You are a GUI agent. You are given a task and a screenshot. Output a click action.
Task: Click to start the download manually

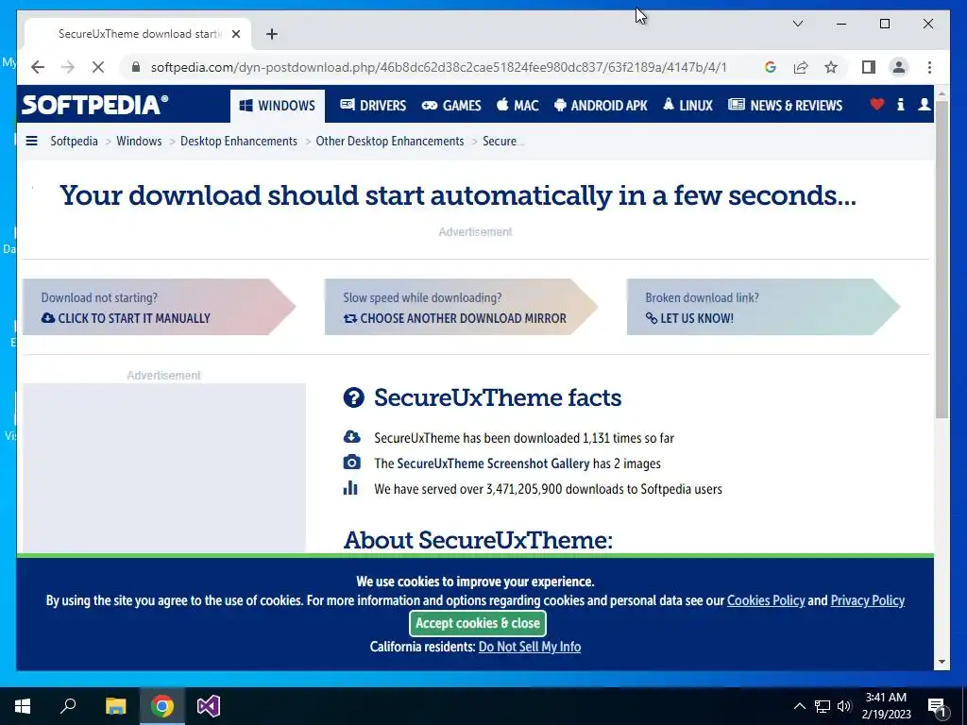click(126, 319)
